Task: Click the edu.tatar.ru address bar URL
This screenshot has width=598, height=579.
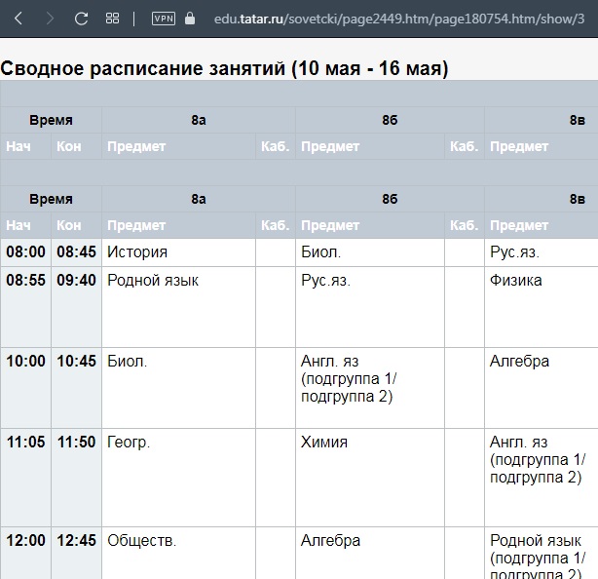Action: click(x=399, y=19)
